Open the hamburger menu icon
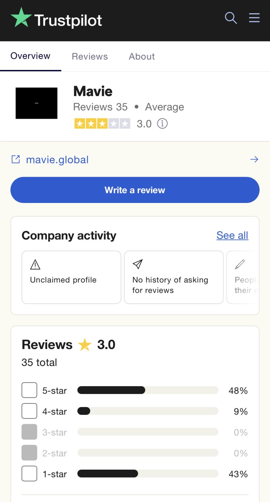Viewport: 270px width, 502px height. coord(254,18)
